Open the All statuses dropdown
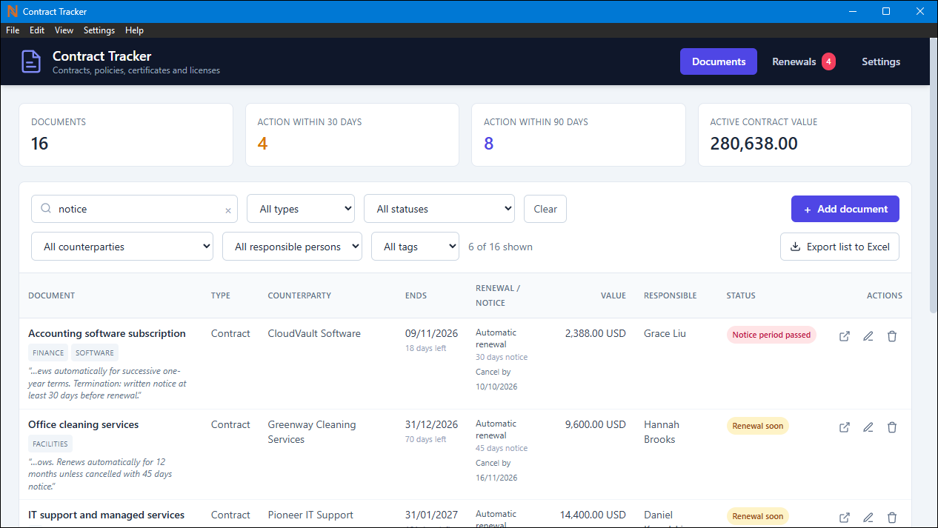938x528 pixels. coord(439,209)
